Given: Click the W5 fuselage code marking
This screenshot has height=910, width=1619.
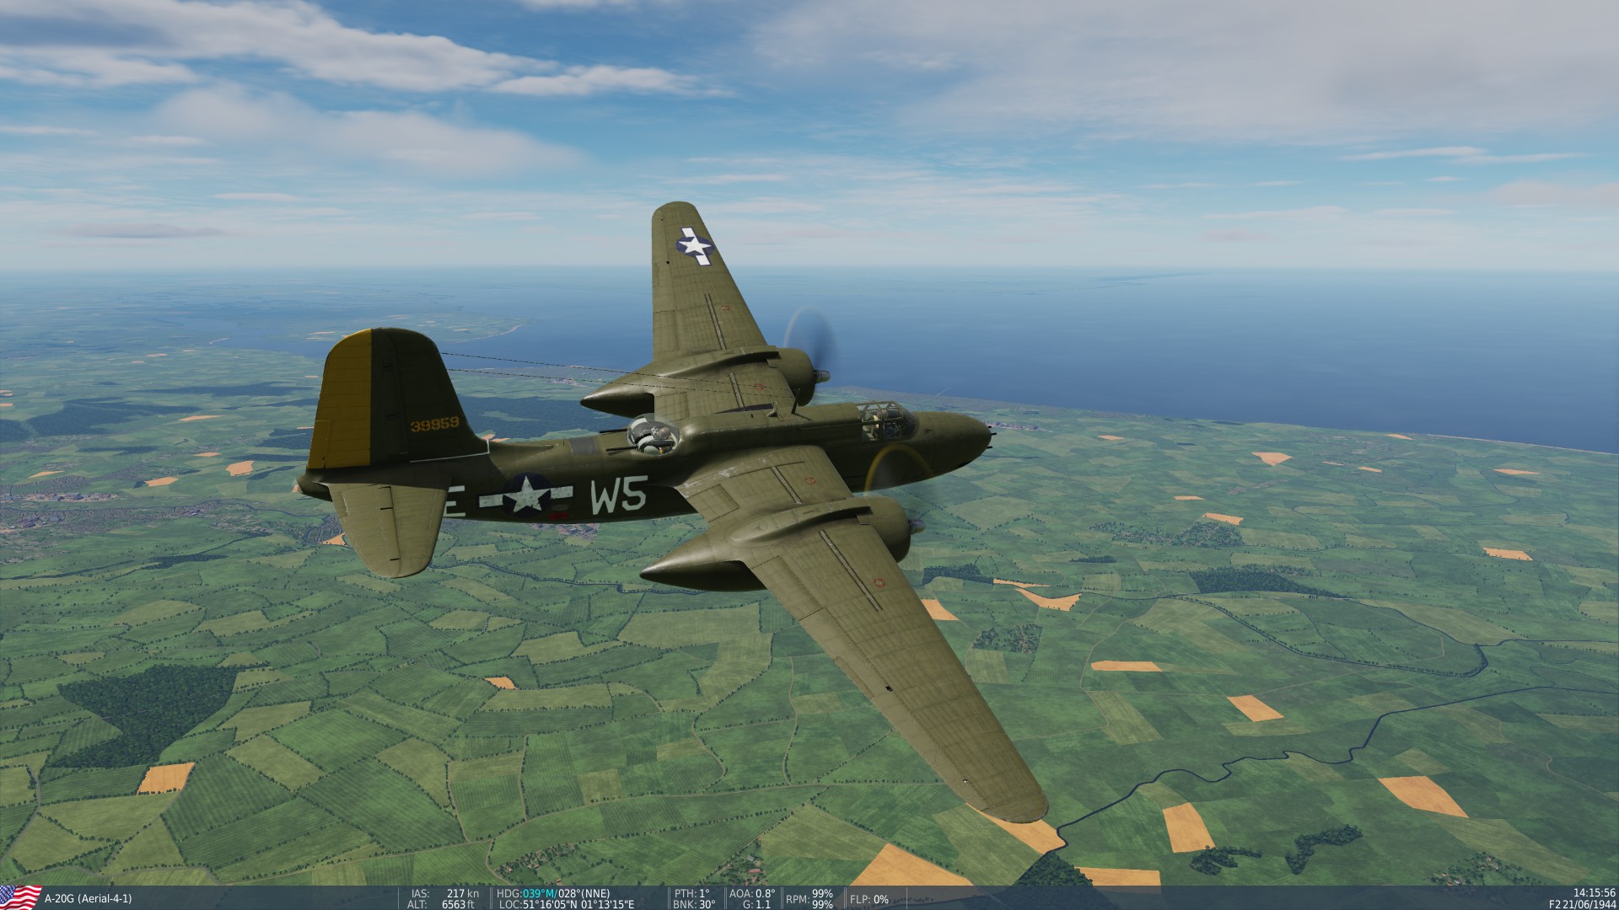Looking at the screenshot, I should coord(619,495).
